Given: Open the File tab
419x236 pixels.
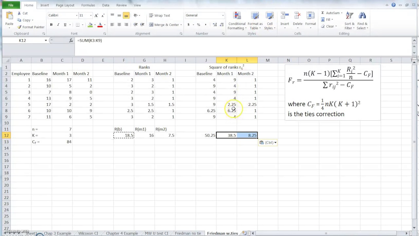Looking at the screenshot, I should point(11,5).
